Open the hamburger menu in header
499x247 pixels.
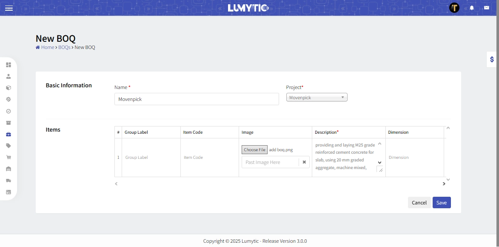tap(9, 8)
